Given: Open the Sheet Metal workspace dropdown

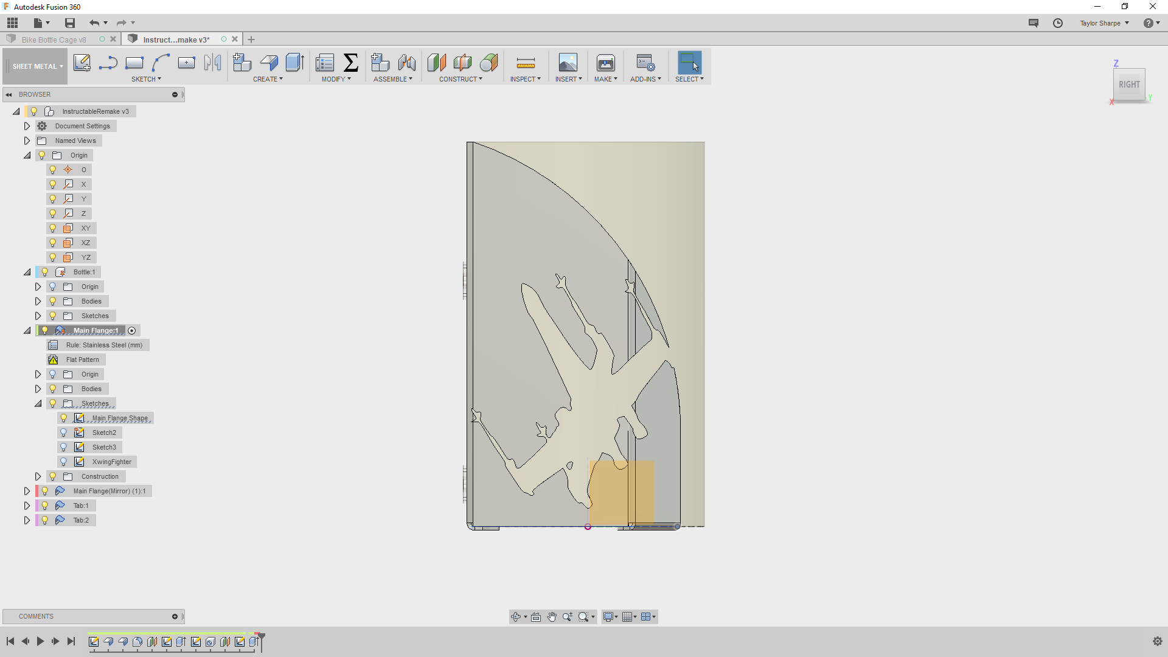Looking at the screenshot, I should tap(37, 66).
